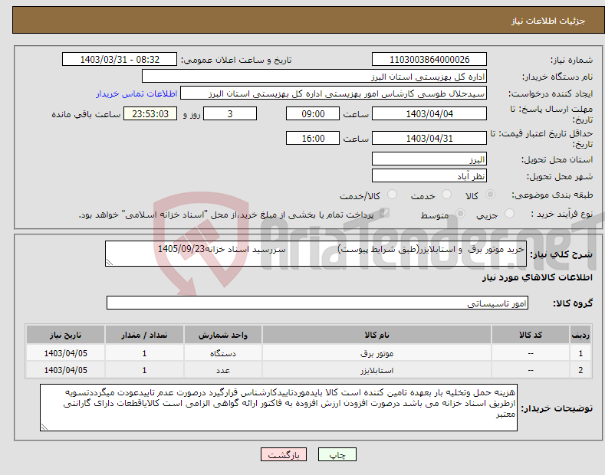Click the شرح کلی نیاز label
Screen dimensions: 605x475
[x=561, y=254]
